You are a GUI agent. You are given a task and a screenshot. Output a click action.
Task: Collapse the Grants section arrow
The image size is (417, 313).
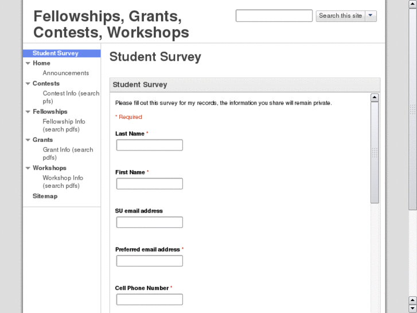[28, 140]
